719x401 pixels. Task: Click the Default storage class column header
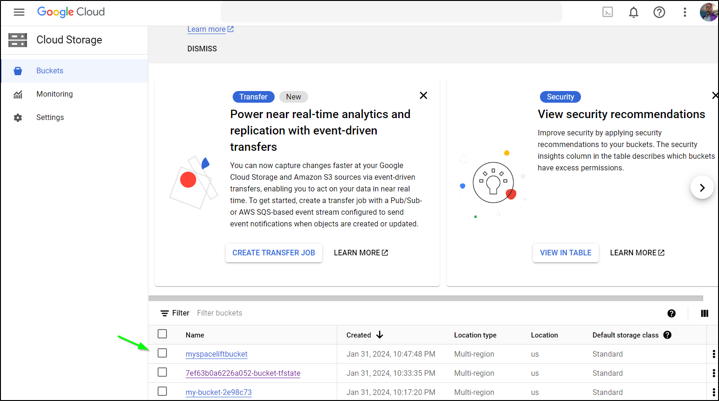625,335
